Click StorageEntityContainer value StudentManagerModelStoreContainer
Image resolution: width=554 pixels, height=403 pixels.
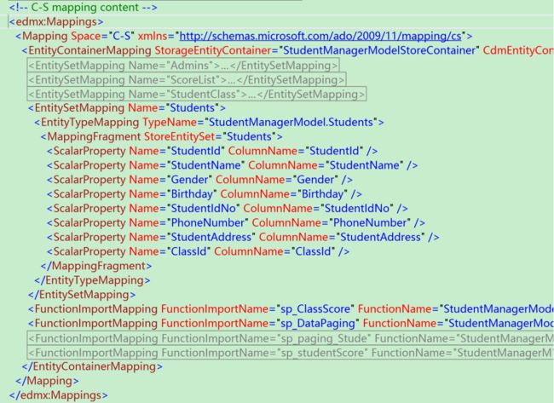[378, 50]
